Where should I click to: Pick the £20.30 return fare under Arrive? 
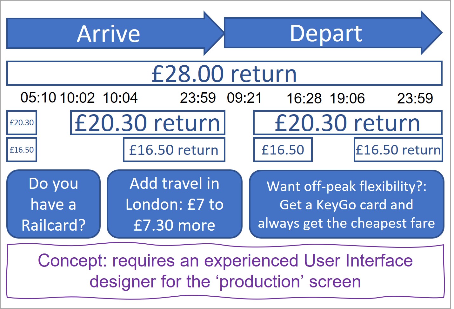click(148, 123)
